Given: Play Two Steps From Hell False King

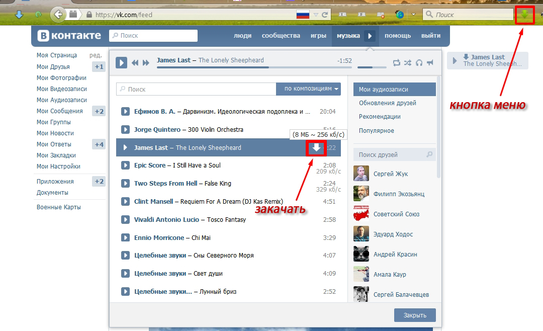Looking at the screenshot, I should pyautogui.click(x=125, y=183).
